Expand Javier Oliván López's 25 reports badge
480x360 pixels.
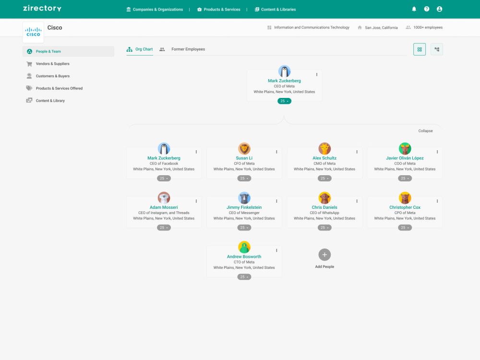point(405,178)
